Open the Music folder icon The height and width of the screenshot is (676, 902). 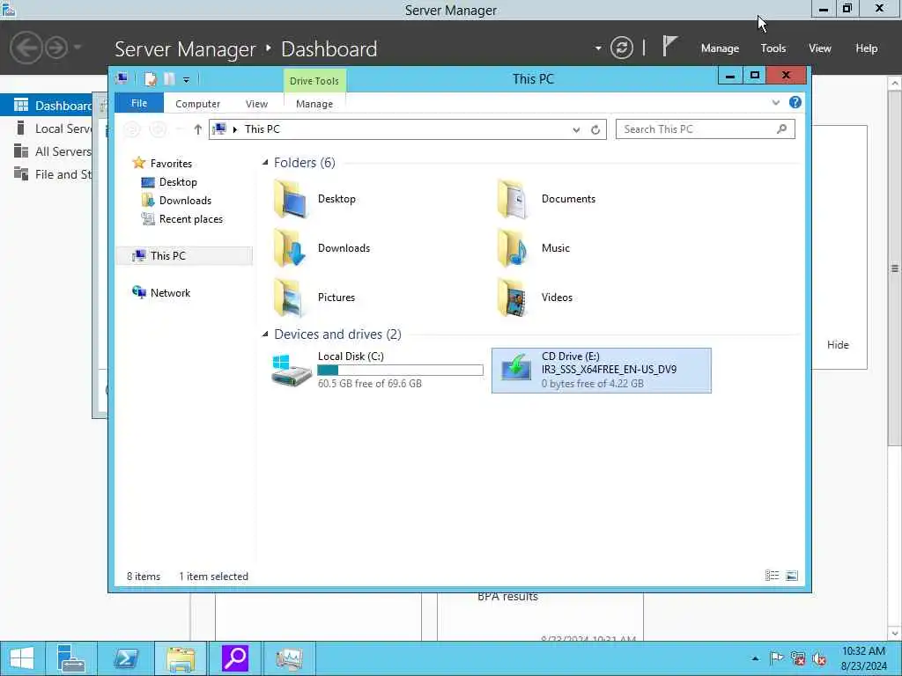tap(512, 248)
